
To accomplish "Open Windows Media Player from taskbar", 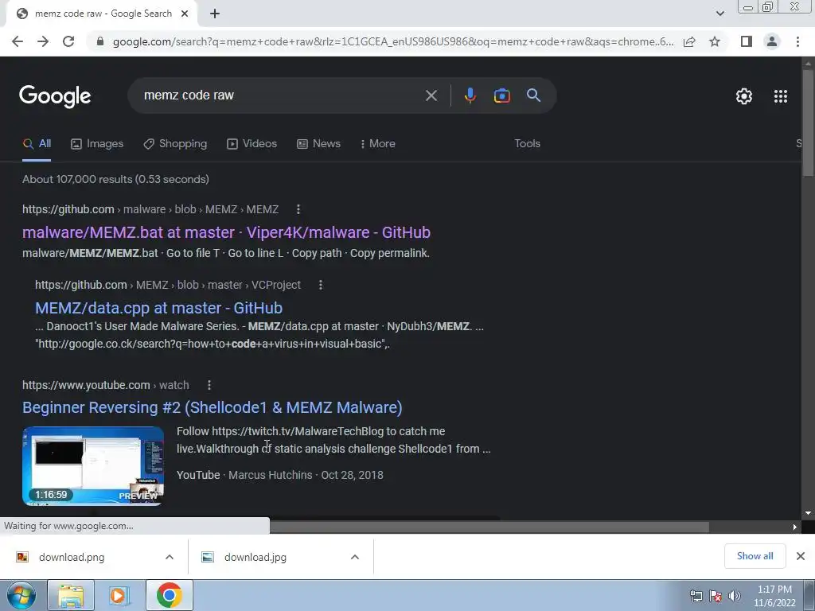I will 119,595.
